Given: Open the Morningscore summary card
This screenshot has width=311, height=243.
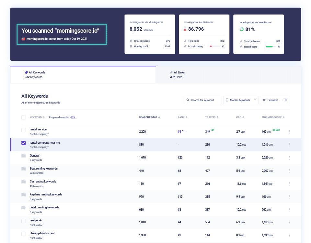Looking at the screenshot, I should point(150,34).
